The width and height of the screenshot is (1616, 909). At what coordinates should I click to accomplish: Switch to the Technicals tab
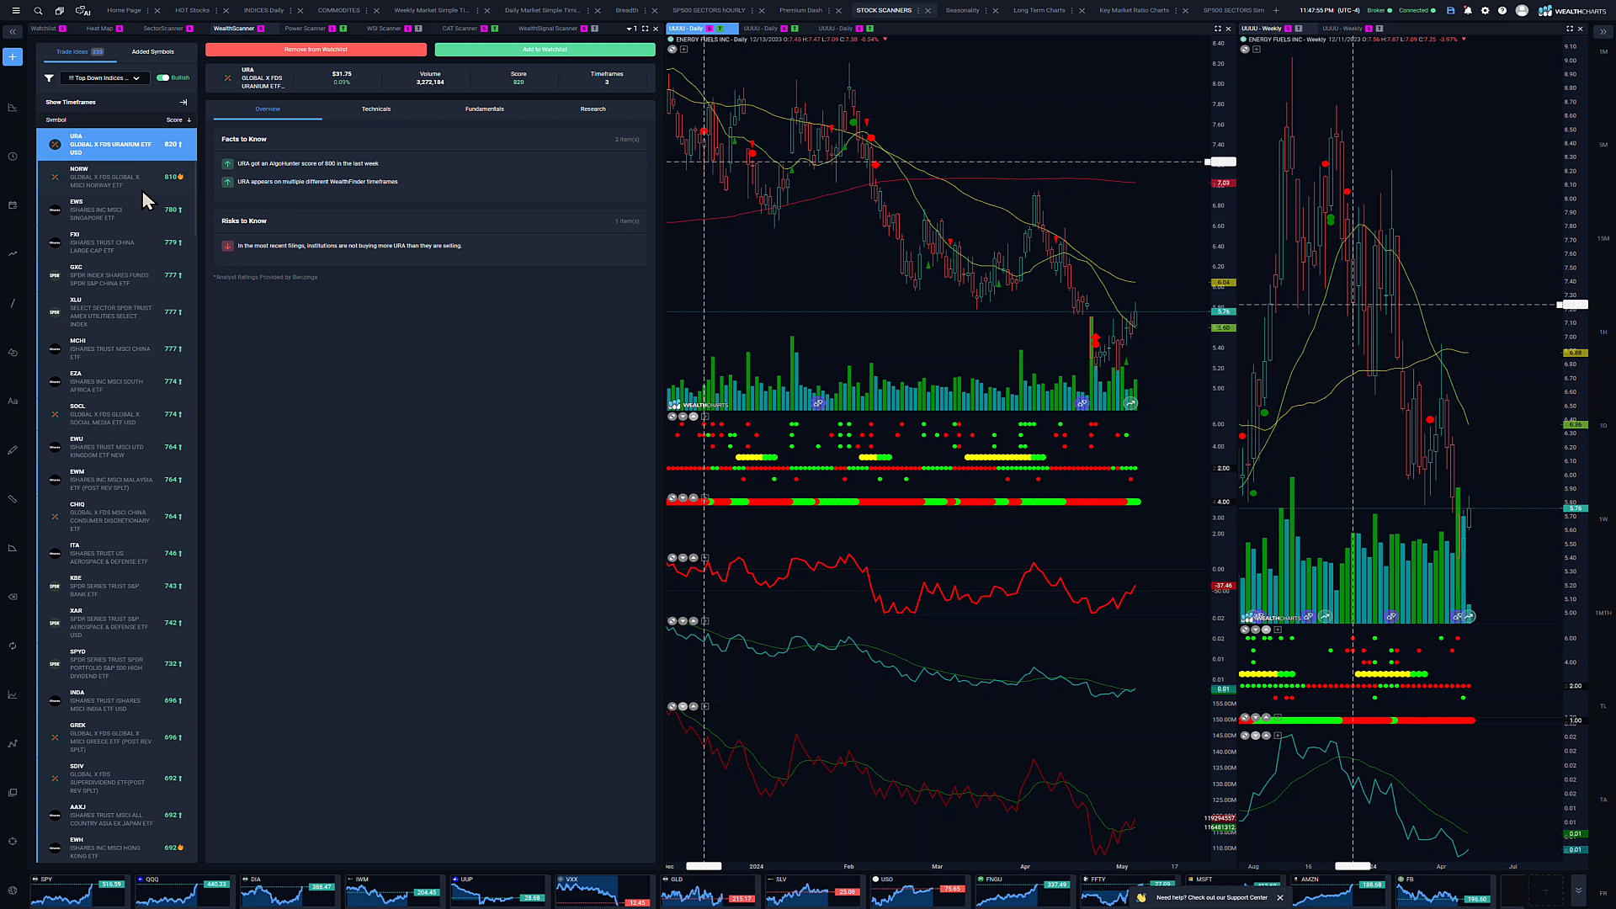coord(376,109)
